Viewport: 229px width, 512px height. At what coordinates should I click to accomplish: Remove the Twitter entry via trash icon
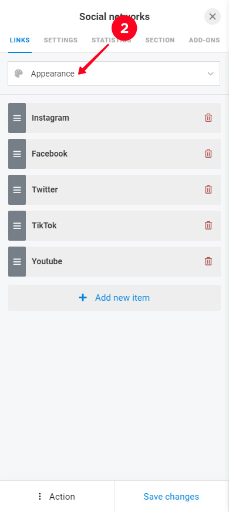(208, 189)
